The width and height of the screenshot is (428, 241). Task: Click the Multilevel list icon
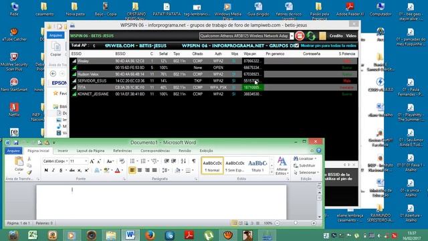(154, 161)
